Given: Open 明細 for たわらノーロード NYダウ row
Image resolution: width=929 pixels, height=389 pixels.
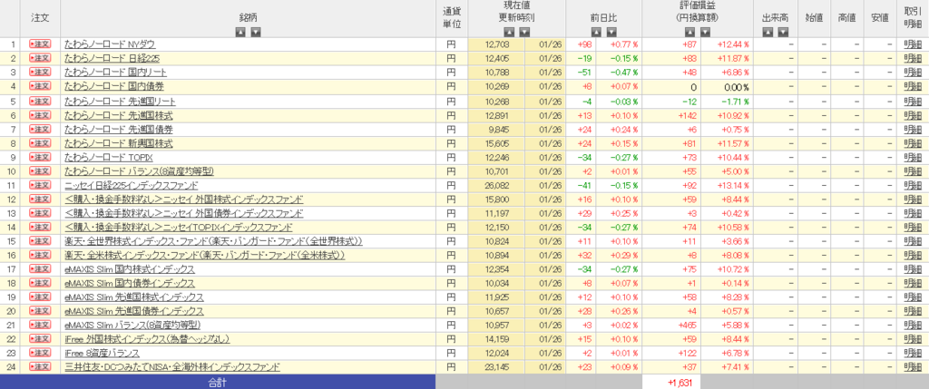Looking at the screenshot, I should (x=913, y=44).
